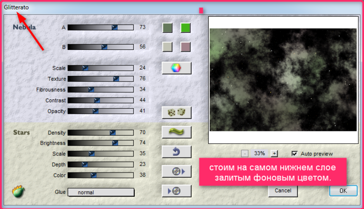Cancel the Glitterato dialog

tap(283, 191)
